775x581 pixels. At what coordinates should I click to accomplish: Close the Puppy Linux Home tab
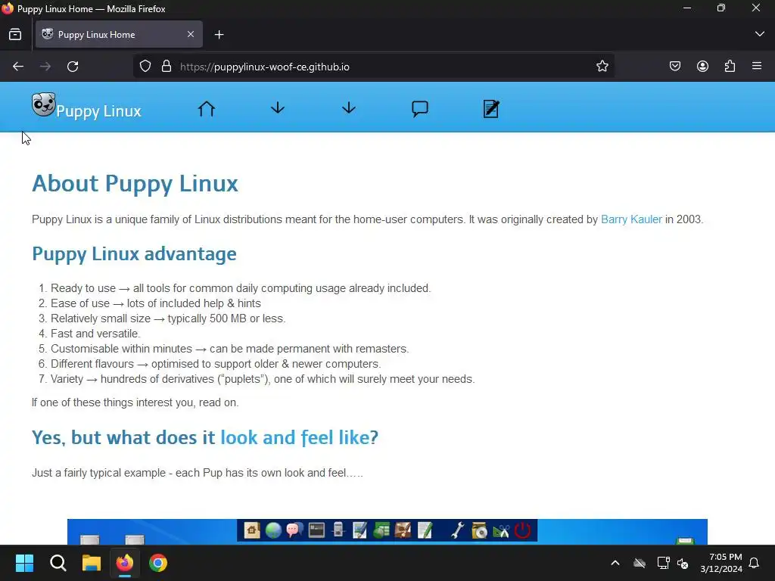(x=191, y=34)
